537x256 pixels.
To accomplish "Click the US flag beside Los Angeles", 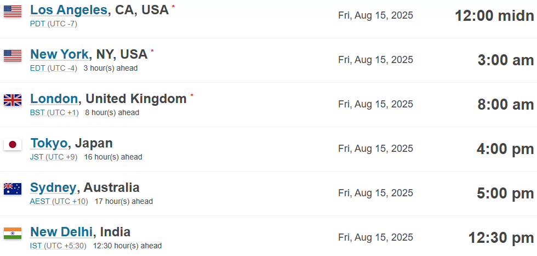I will pos(13,12).
